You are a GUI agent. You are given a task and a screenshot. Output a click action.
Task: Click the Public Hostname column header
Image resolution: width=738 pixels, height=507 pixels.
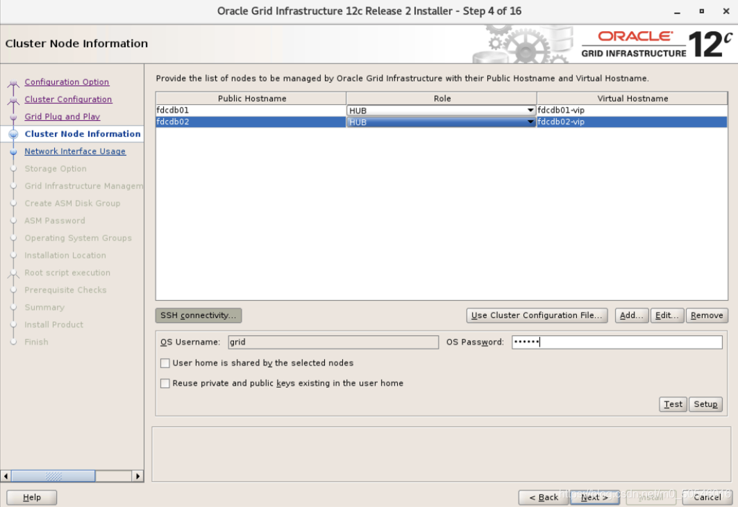(252, 99)
